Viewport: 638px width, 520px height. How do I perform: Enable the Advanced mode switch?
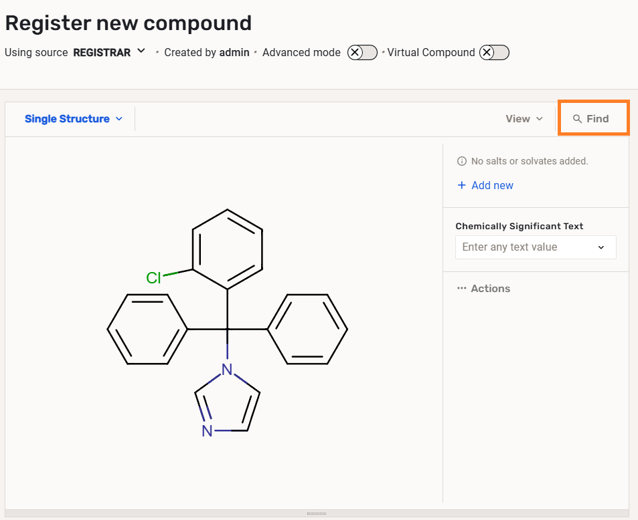point(362,53)
